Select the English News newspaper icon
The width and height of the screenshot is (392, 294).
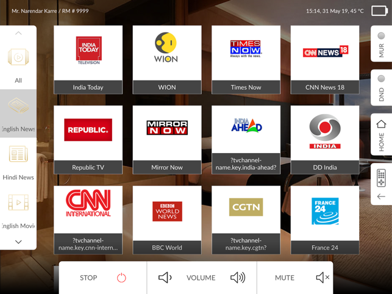click(x=18, y=106)
